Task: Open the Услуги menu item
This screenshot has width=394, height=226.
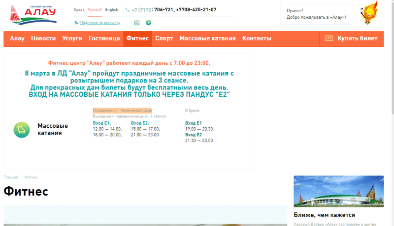Action: point(72,38)
